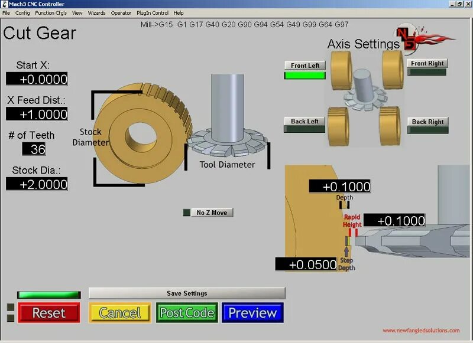Viewport: 473px width, 343px height.
Task: Click the back right gear image
Action: pos(390,126)
